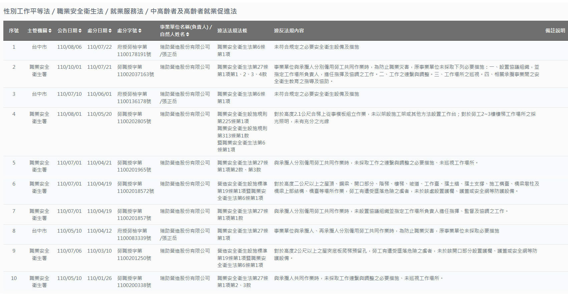
Task: Click 處分日期 110/07/22
Action: click(99, 47)
